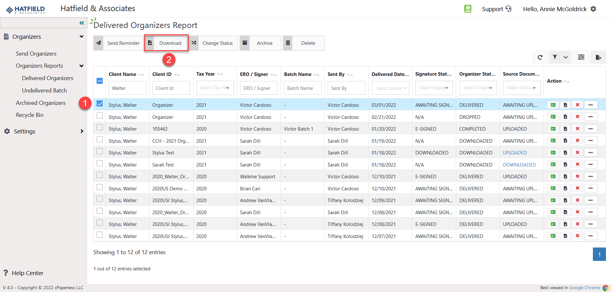Click the Archive button in the toolbar
The width and height of the screenshot is (612, 292).
265,43
